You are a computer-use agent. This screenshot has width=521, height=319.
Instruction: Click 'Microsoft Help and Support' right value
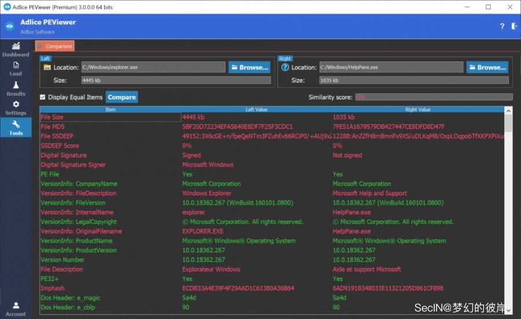pos(369,193)
